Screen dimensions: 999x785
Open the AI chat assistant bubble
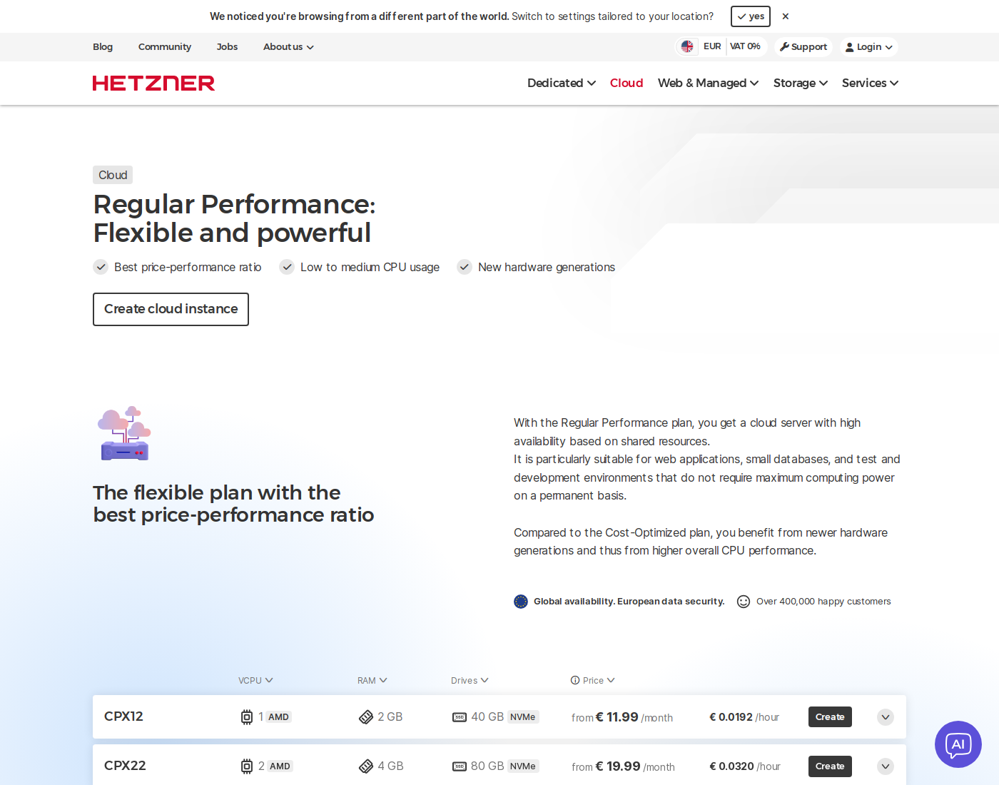(958, 744)
